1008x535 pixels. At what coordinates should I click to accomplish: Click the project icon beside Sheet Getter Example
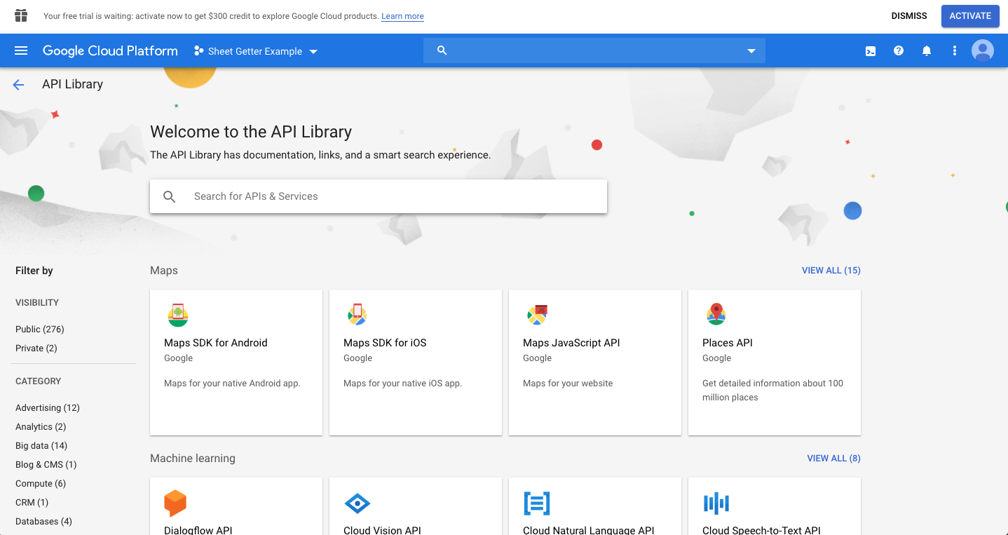[x=199, y=51]
